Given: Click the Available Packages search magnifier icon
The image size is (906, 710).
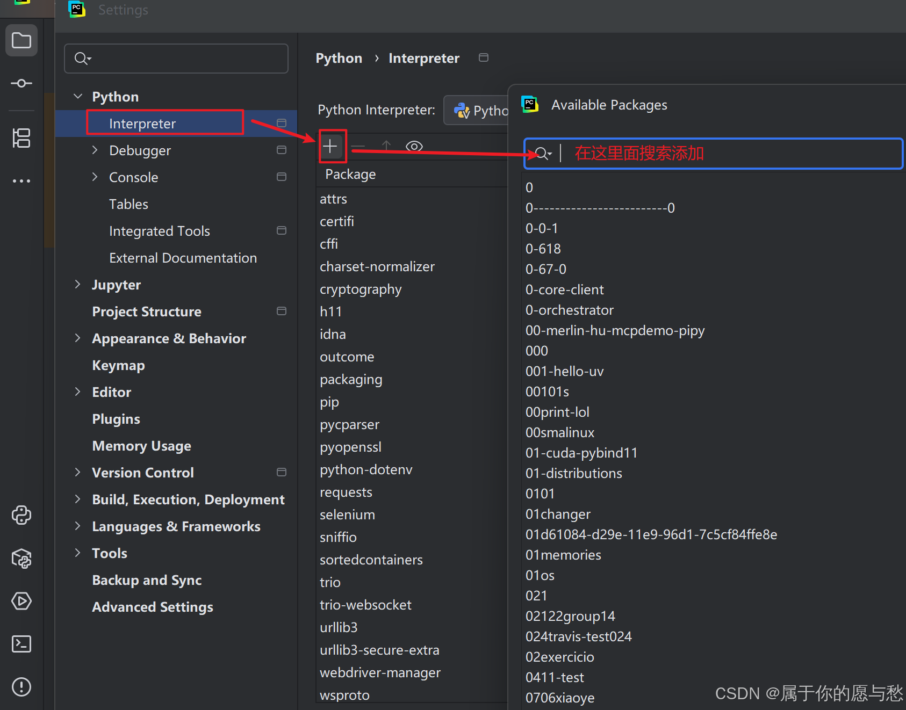Looking at the screenshot, I should click(x=543, y=154).
